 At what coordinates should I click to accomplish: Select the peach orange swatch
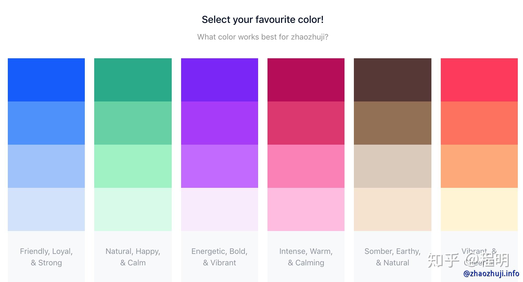pyautogui.click(x=479, y=166)
